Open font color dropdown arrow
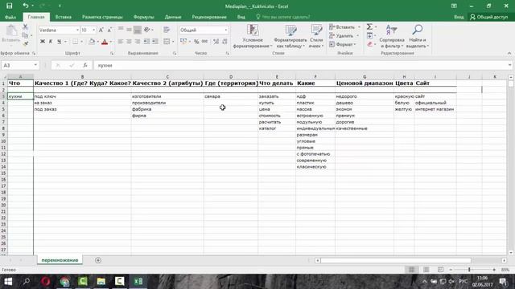 [110, 42]
